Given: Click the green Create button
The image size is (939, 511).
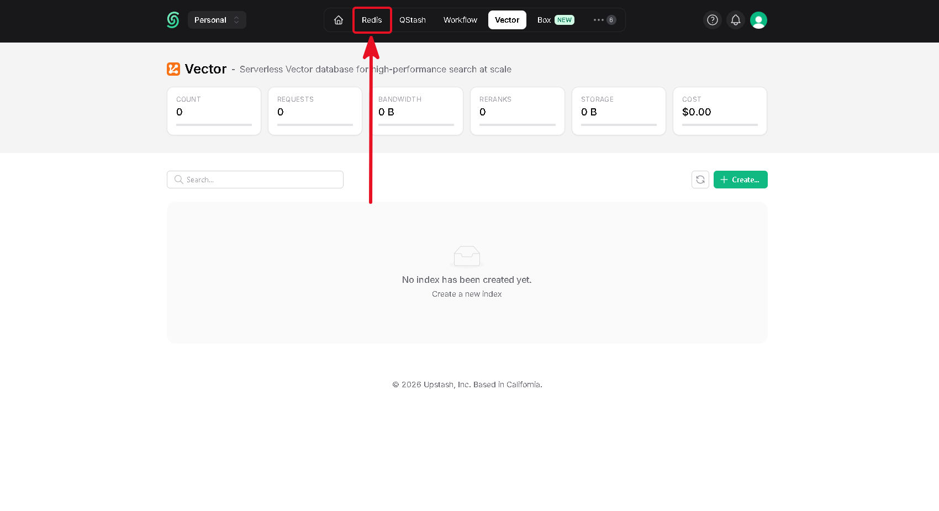Looking at the screenshot, I should click(741, 180).
